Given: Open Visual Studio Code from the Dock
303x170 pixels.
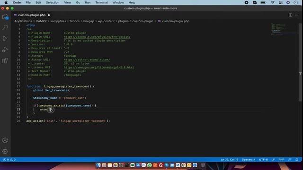Looking at the screenshot, I should (178, 165).
